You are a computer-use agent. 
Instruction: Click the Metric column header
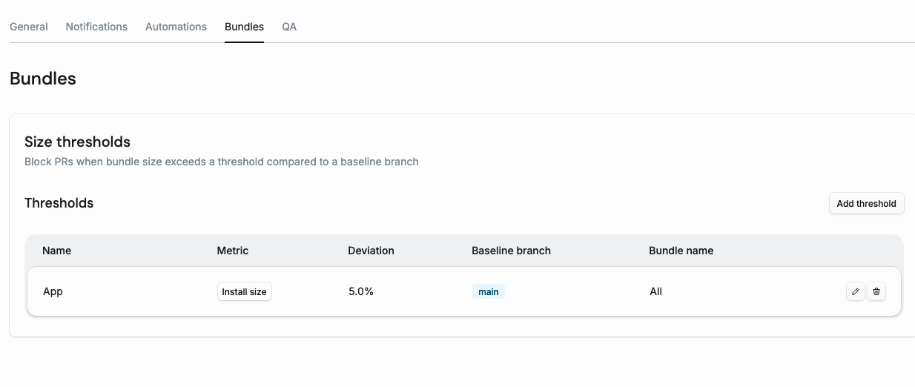[x=232, y=251]
